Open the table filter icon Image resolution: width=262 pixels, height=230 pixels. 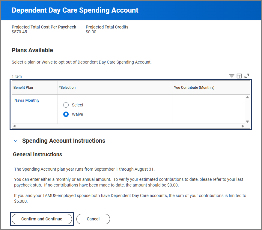coord(231,76)
